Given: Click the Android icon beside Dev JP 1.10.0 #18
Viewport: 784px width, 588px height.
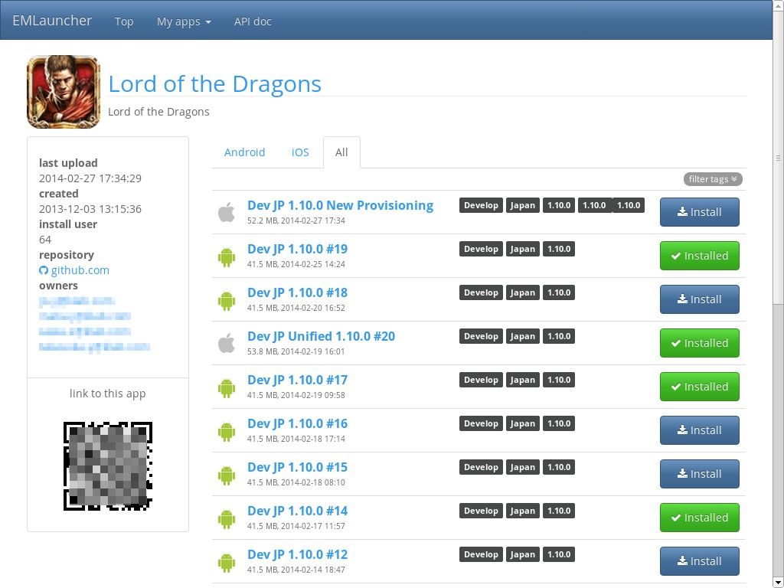Looking at the screenshot, I should pos(227,300).
